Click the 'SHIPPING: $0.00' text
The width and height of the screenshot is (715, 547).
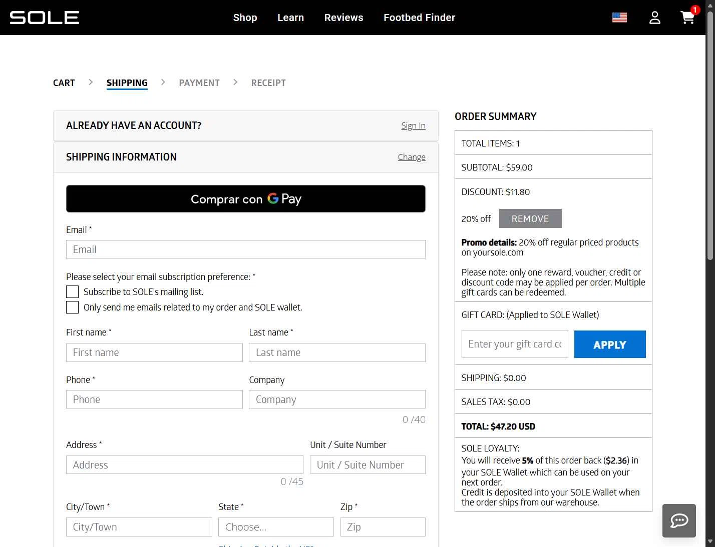point(494,378)
